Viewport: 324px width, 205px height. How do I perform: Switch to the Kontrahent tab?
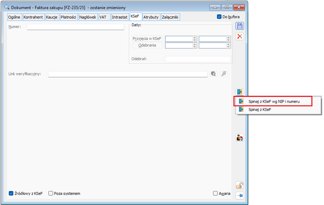click(x=33, y=17)
